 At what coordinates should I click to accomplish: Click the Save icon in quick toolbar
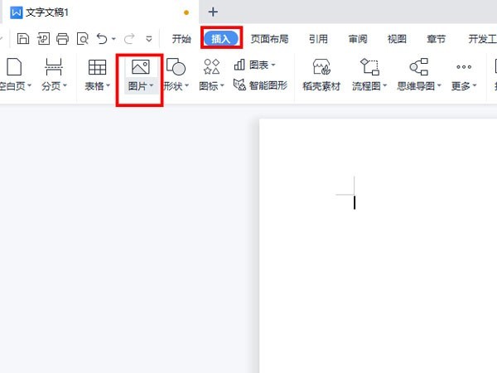(x=23, y=39)
